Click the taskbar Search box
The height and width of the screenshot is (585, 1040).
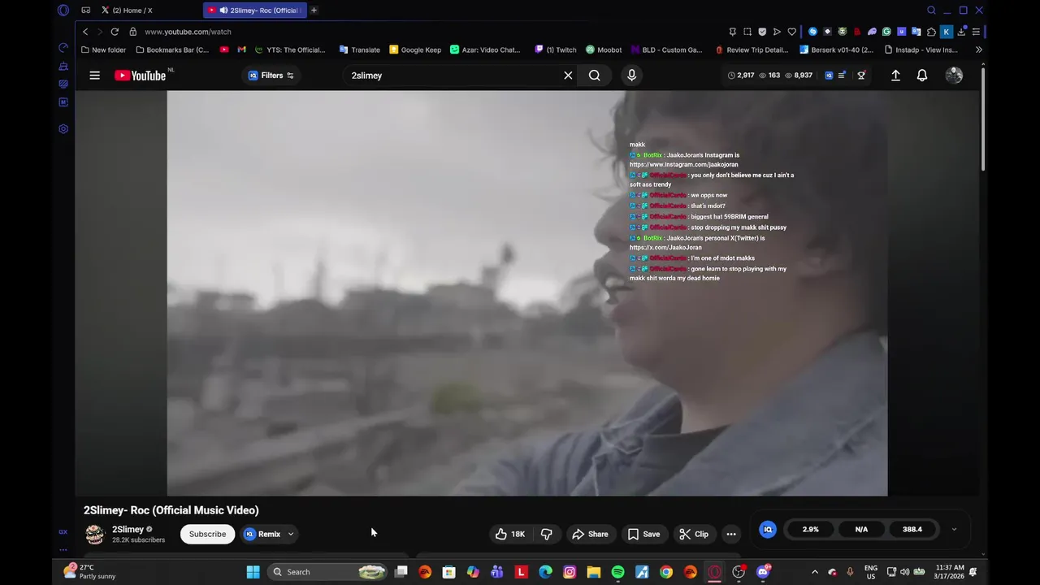[x=327, y=572]
